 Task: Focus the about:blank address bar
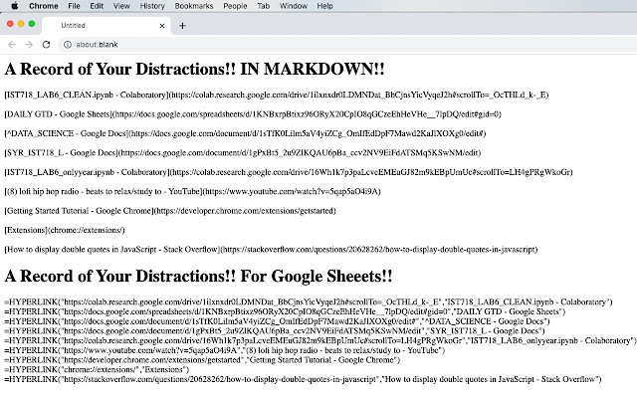click(349, 44)
